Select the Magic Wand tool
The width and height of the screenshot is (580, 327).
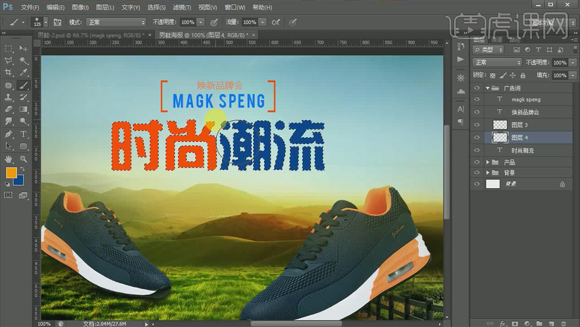tap(23, 60)
